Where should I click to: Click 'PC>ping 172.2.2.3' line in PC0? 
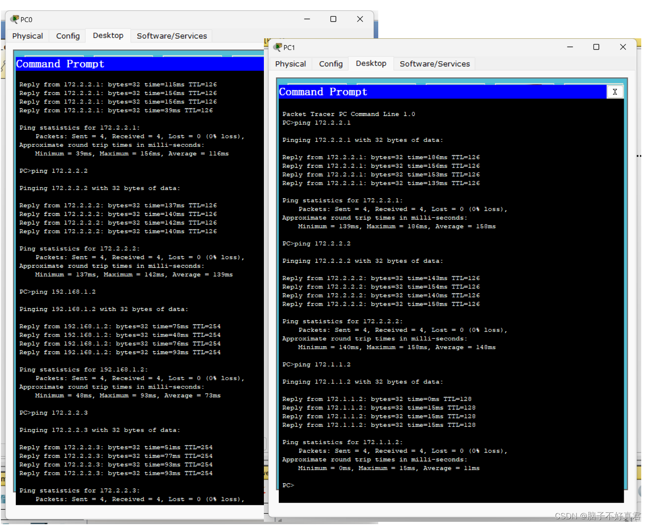point(54,413)
